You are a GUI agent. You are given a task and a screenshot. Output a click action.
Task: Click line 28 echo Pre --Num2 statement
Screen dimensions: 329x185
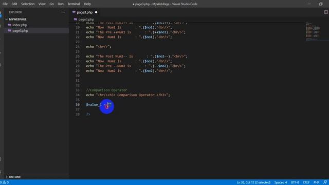click(x=136, y=66)
